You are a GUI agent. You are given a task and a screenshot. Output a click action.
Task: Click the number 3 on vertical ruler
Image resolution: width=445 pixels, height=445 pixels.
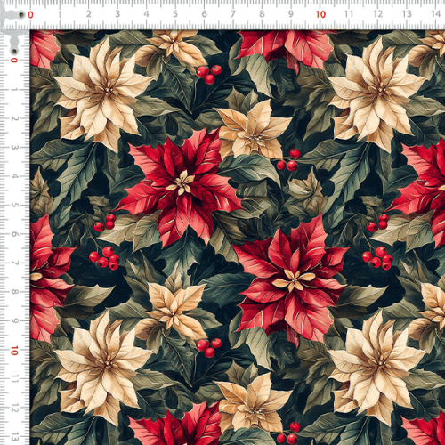[x=14, y=147]
